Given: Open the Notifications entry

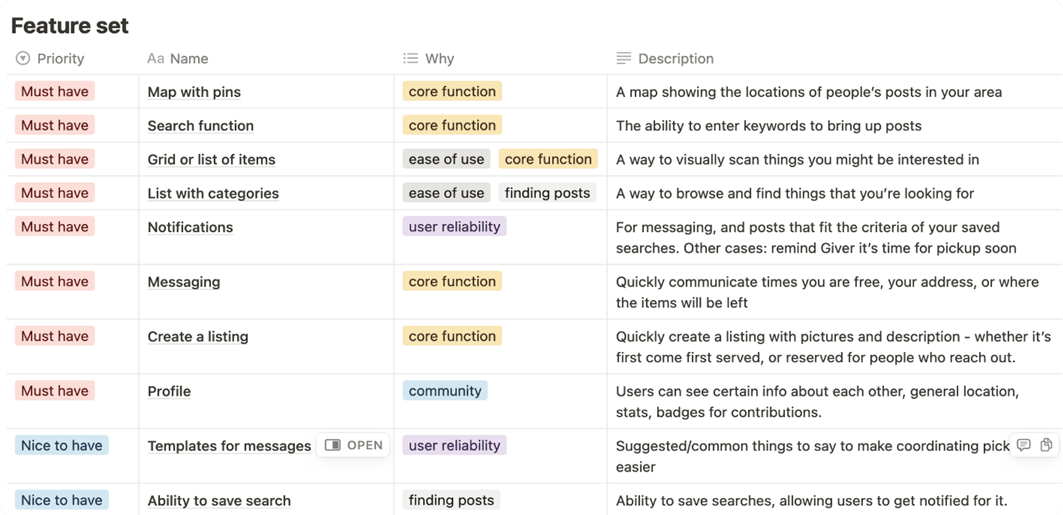Looking at the screenshot, I should (x=190, y=227).
